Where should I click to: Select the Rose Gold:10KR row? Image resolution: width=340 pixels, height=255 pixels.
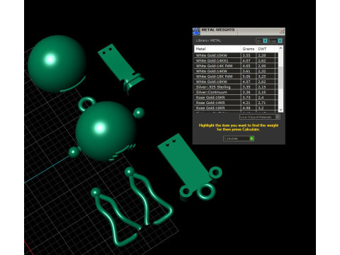pyautogui.click(x=236, y=98)
